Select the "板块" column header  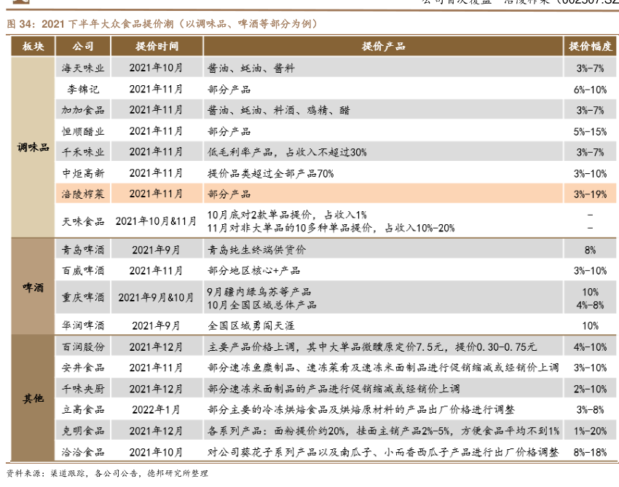(33, 47)
